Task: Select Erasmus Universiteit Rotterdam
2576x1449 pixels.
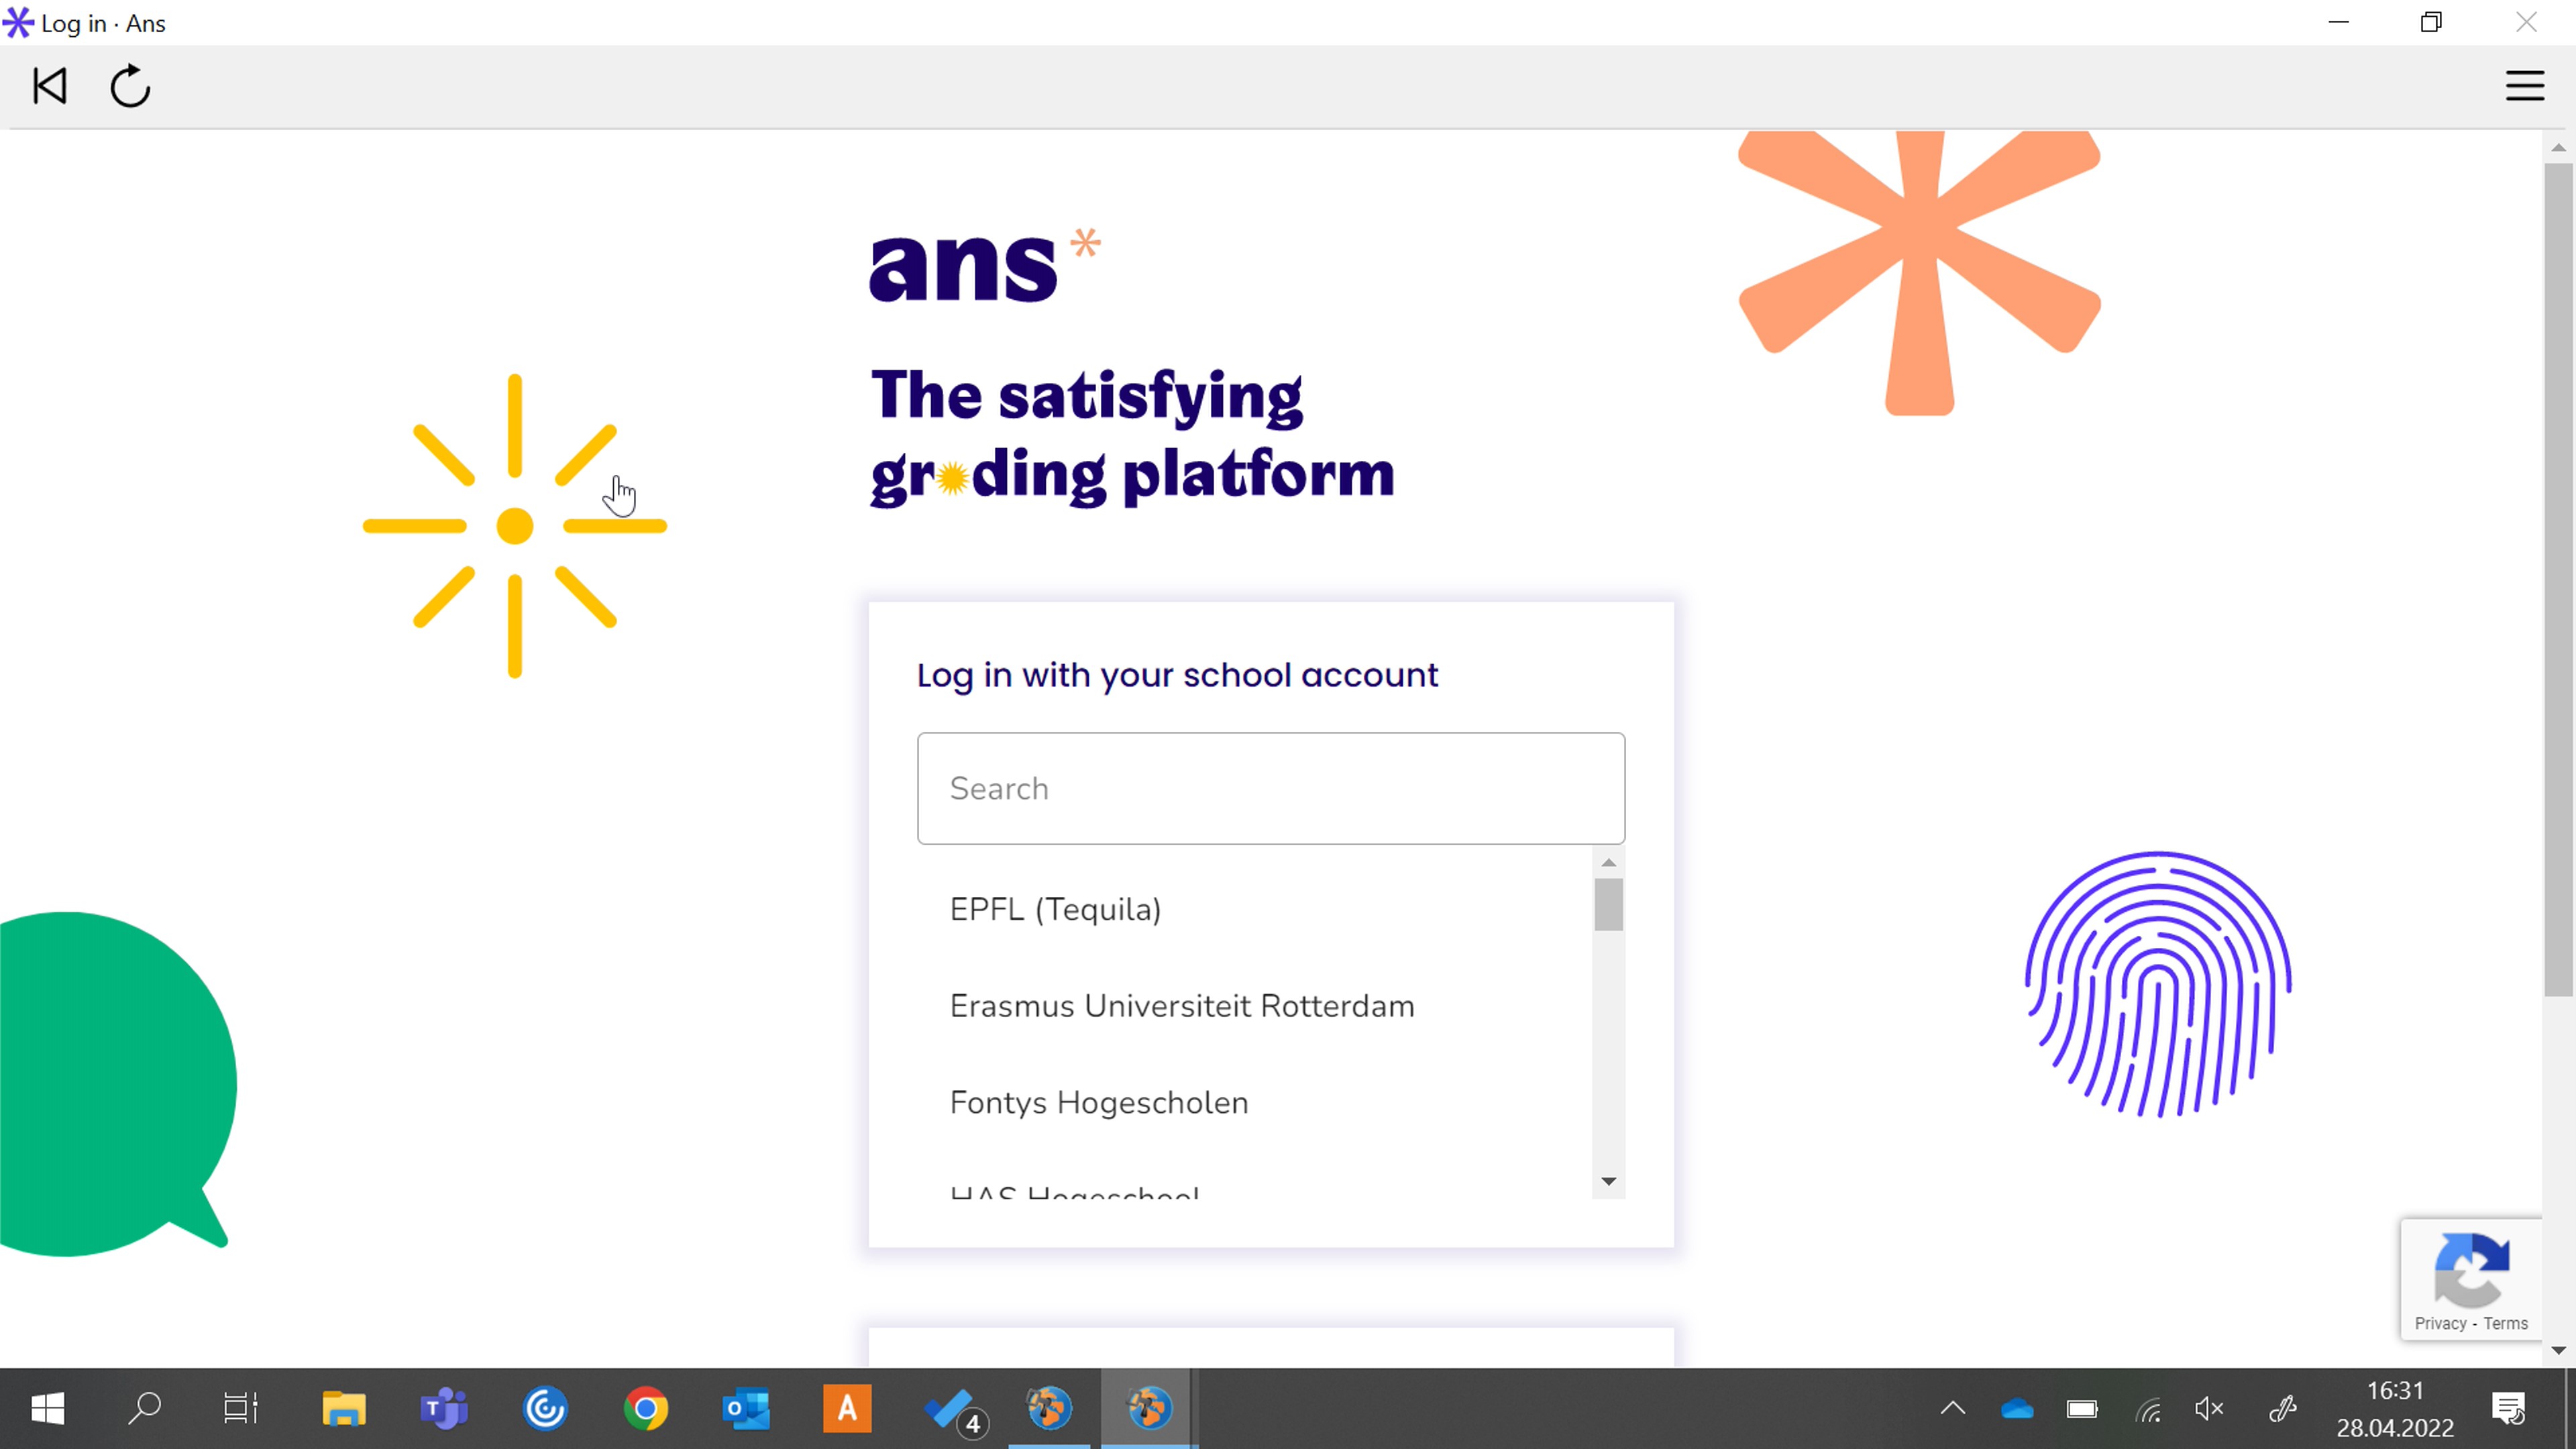Action: pos(1181,1006)
